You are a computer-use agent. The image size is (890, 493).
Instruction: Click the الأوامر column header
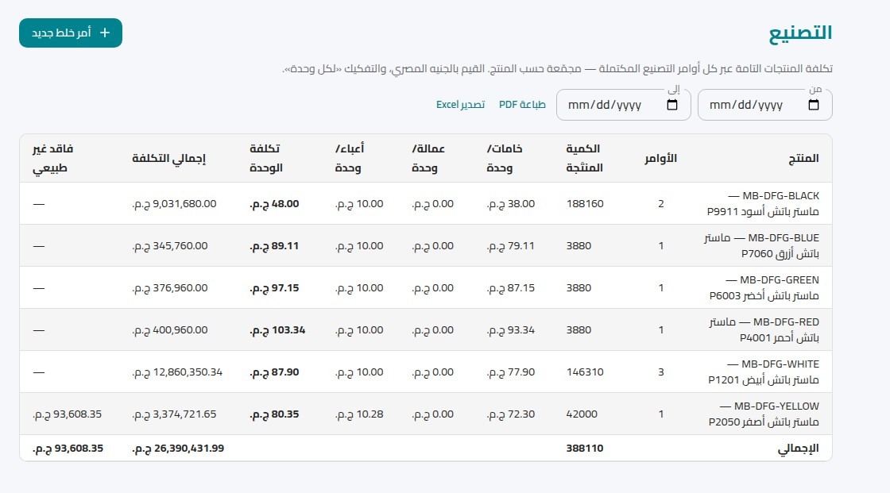click(660, 158)
